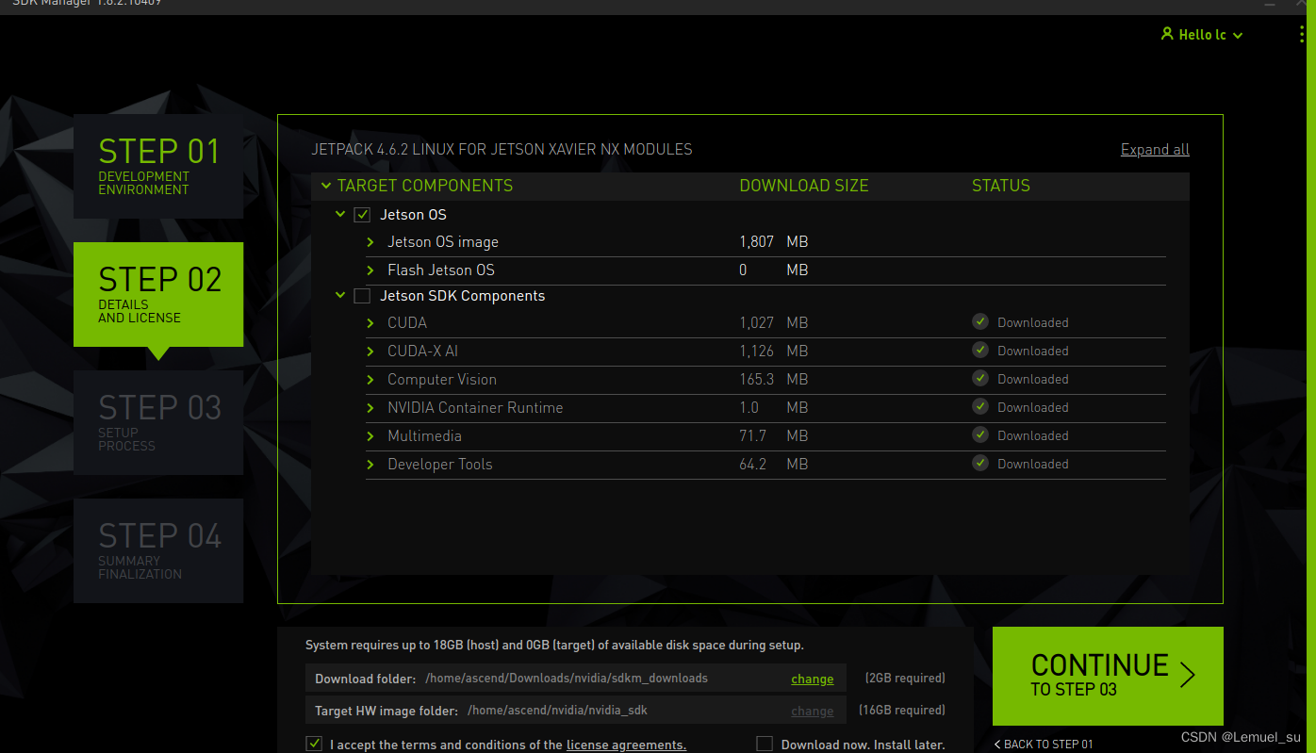Viewport: 1316px width, 753px height.
Task: Expand the CUDA component row
Action: [370, 323]
